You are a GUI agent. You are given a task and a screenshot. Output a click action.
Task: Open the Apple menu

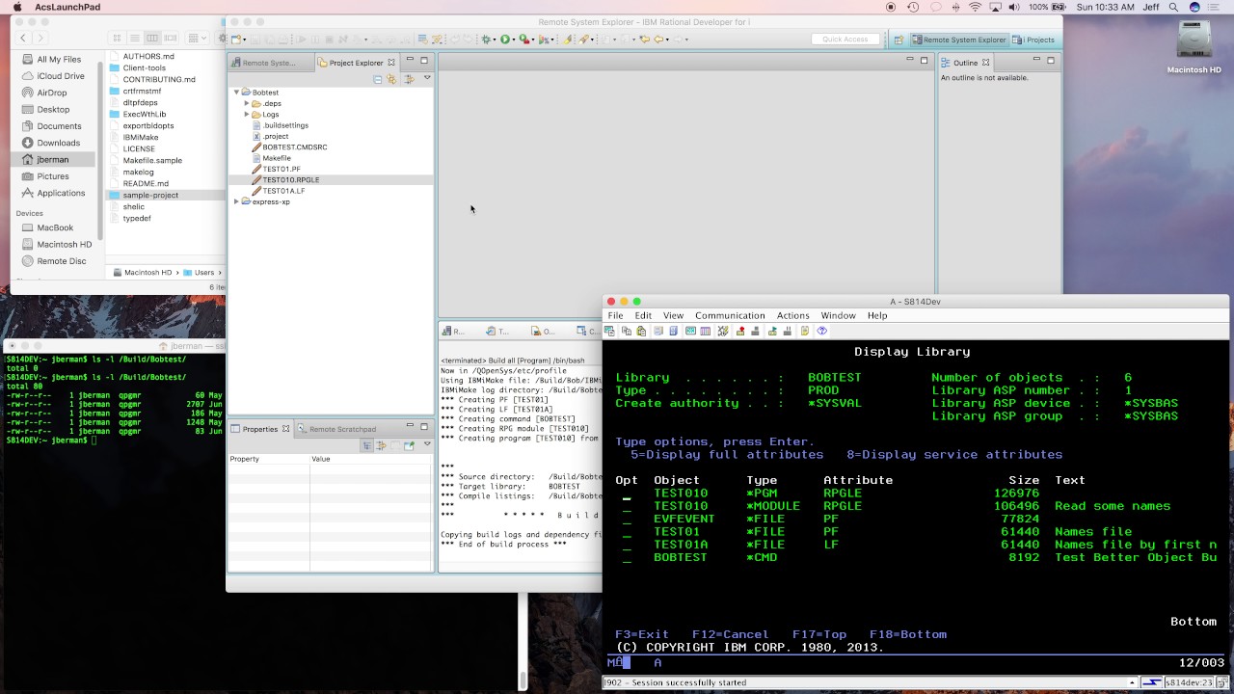17,7
